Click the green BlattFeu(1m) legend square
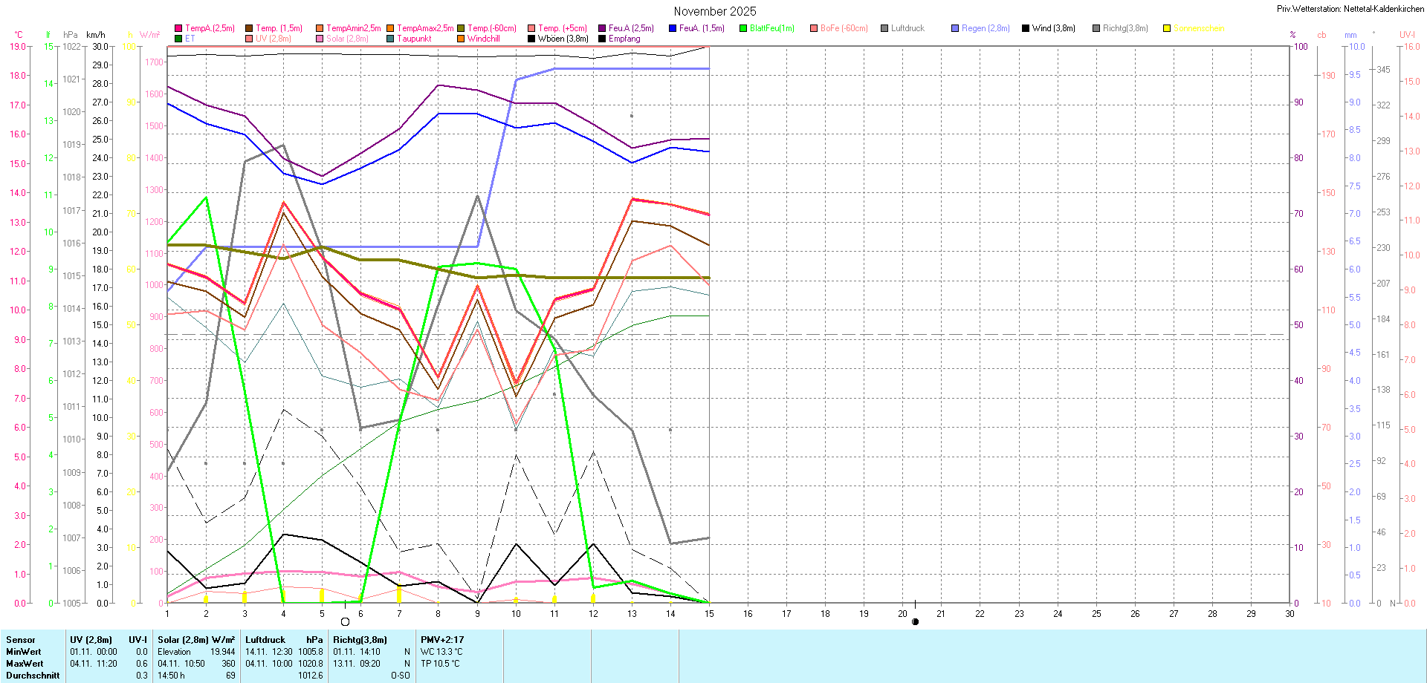This screenshot has height=683, width=1427. [743, 28]
